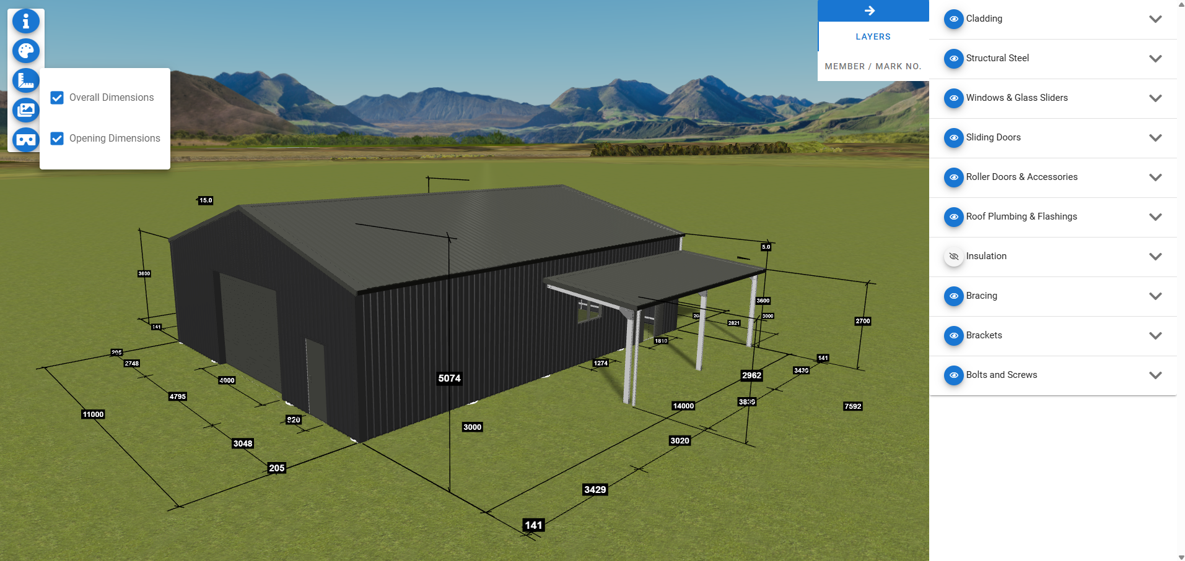Click the 3429 dimension label
1185x561 pixels.
pos(595,490)
